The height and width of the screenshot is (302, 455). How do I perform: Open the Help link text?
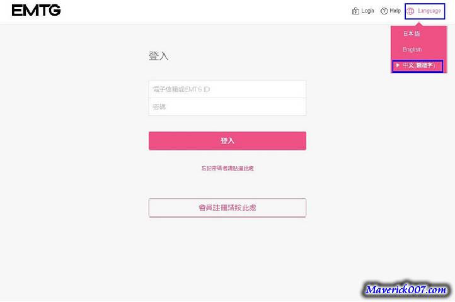[395, 11]
